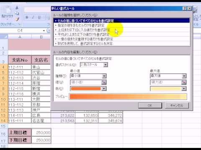
Task: Click cell with value 345,874
Action: tap(111, 121)
